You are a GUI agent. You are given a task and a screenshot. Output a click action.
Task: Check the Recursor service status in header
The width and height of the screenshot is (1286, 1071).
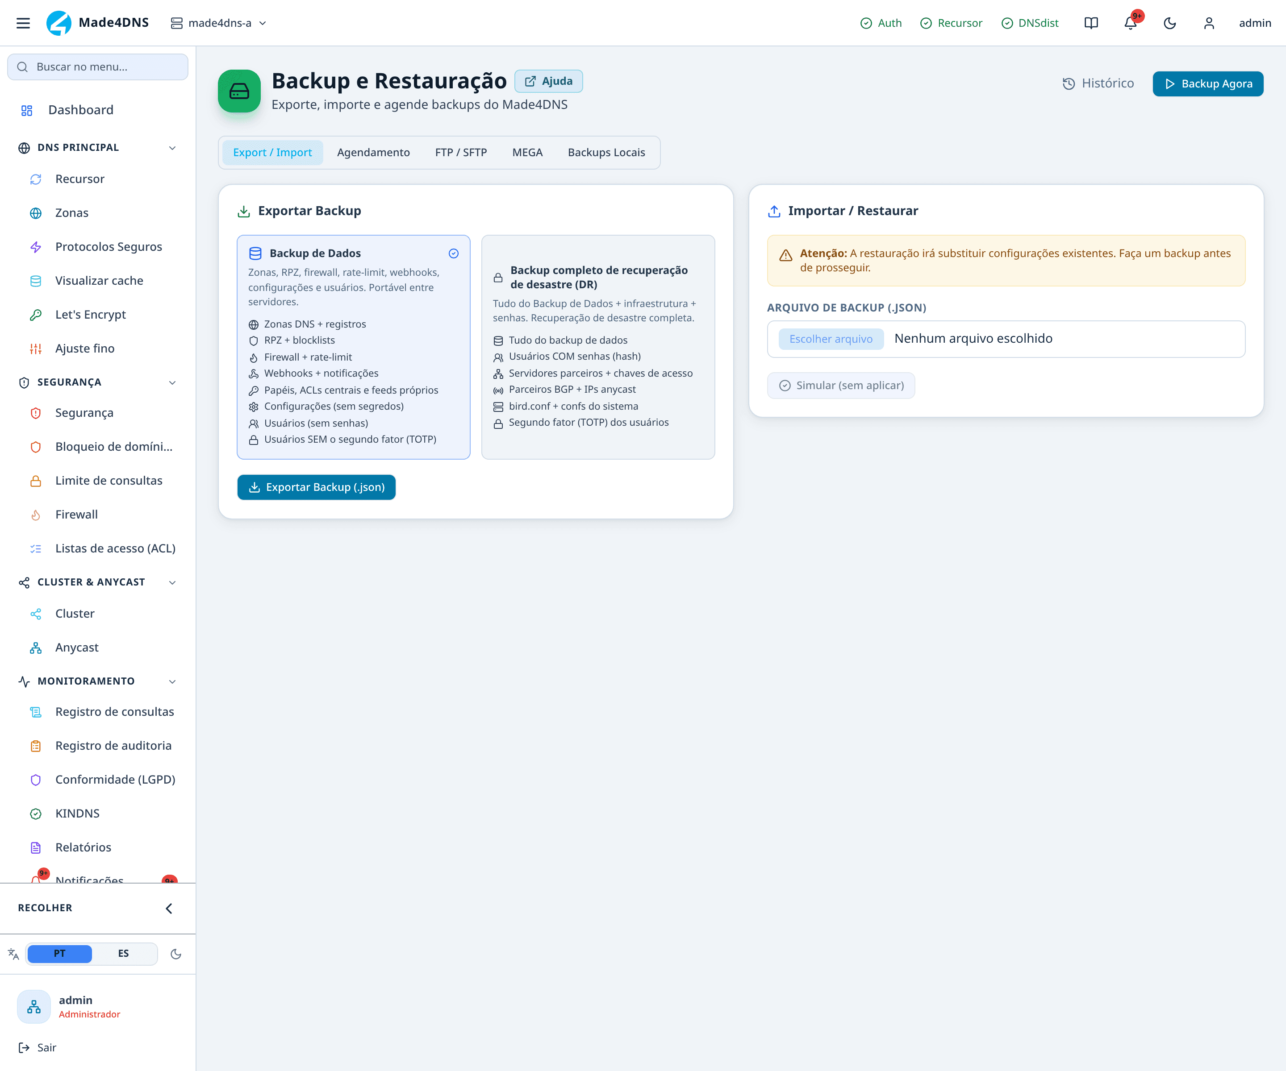pos(951,23)
